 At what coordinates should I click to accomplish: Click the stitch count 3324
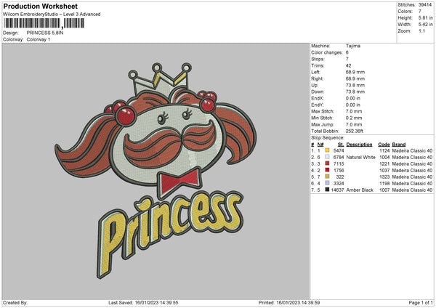coord(339,184)
